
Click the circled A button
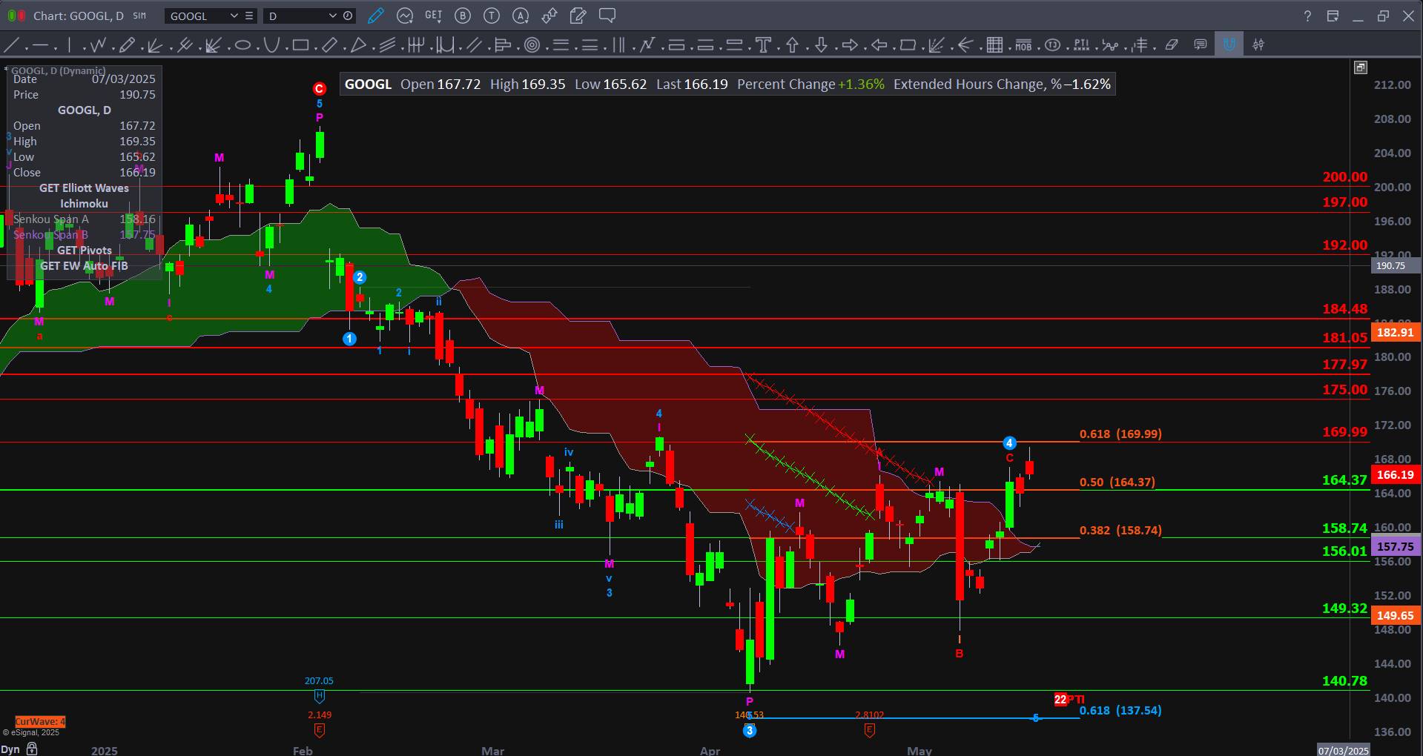coord(521,16)
